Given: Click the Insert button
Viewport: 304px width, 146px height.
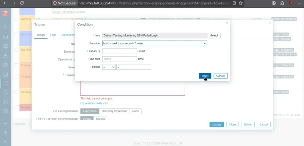Looking at the screenshot, I should [205, 76].
